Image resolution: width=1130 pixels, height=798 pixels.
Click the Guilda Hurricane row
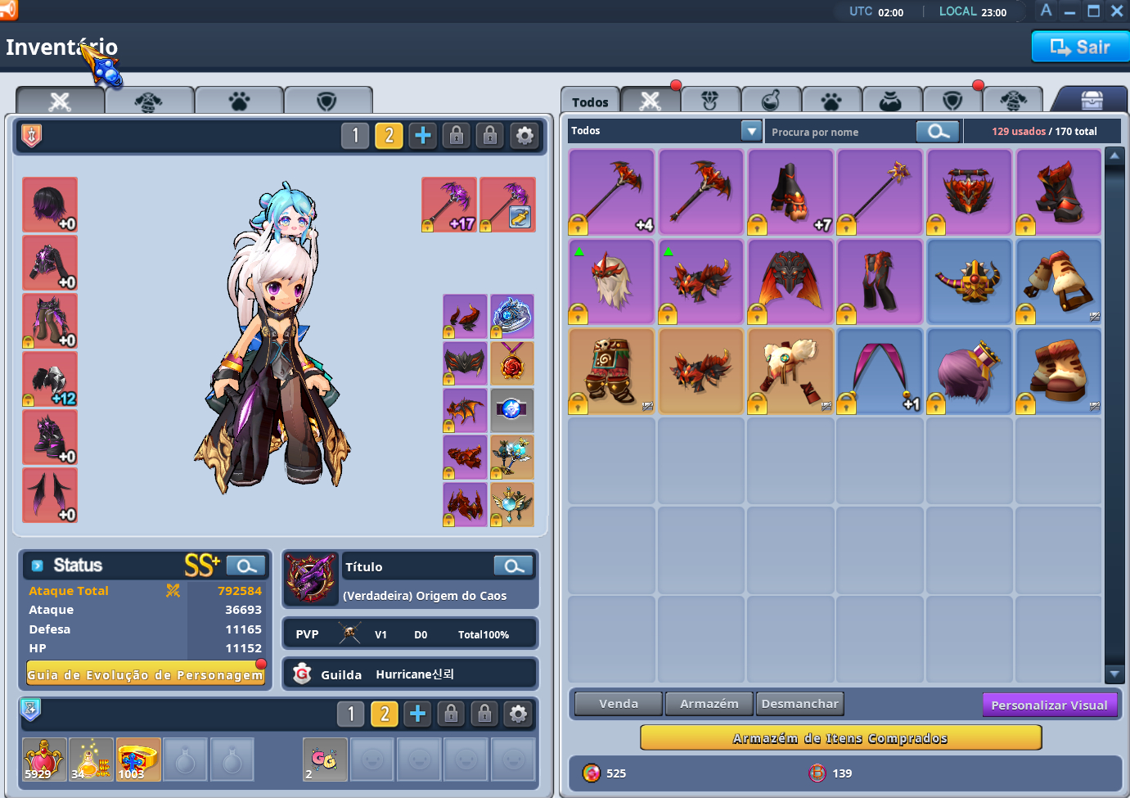pos(410,674)
